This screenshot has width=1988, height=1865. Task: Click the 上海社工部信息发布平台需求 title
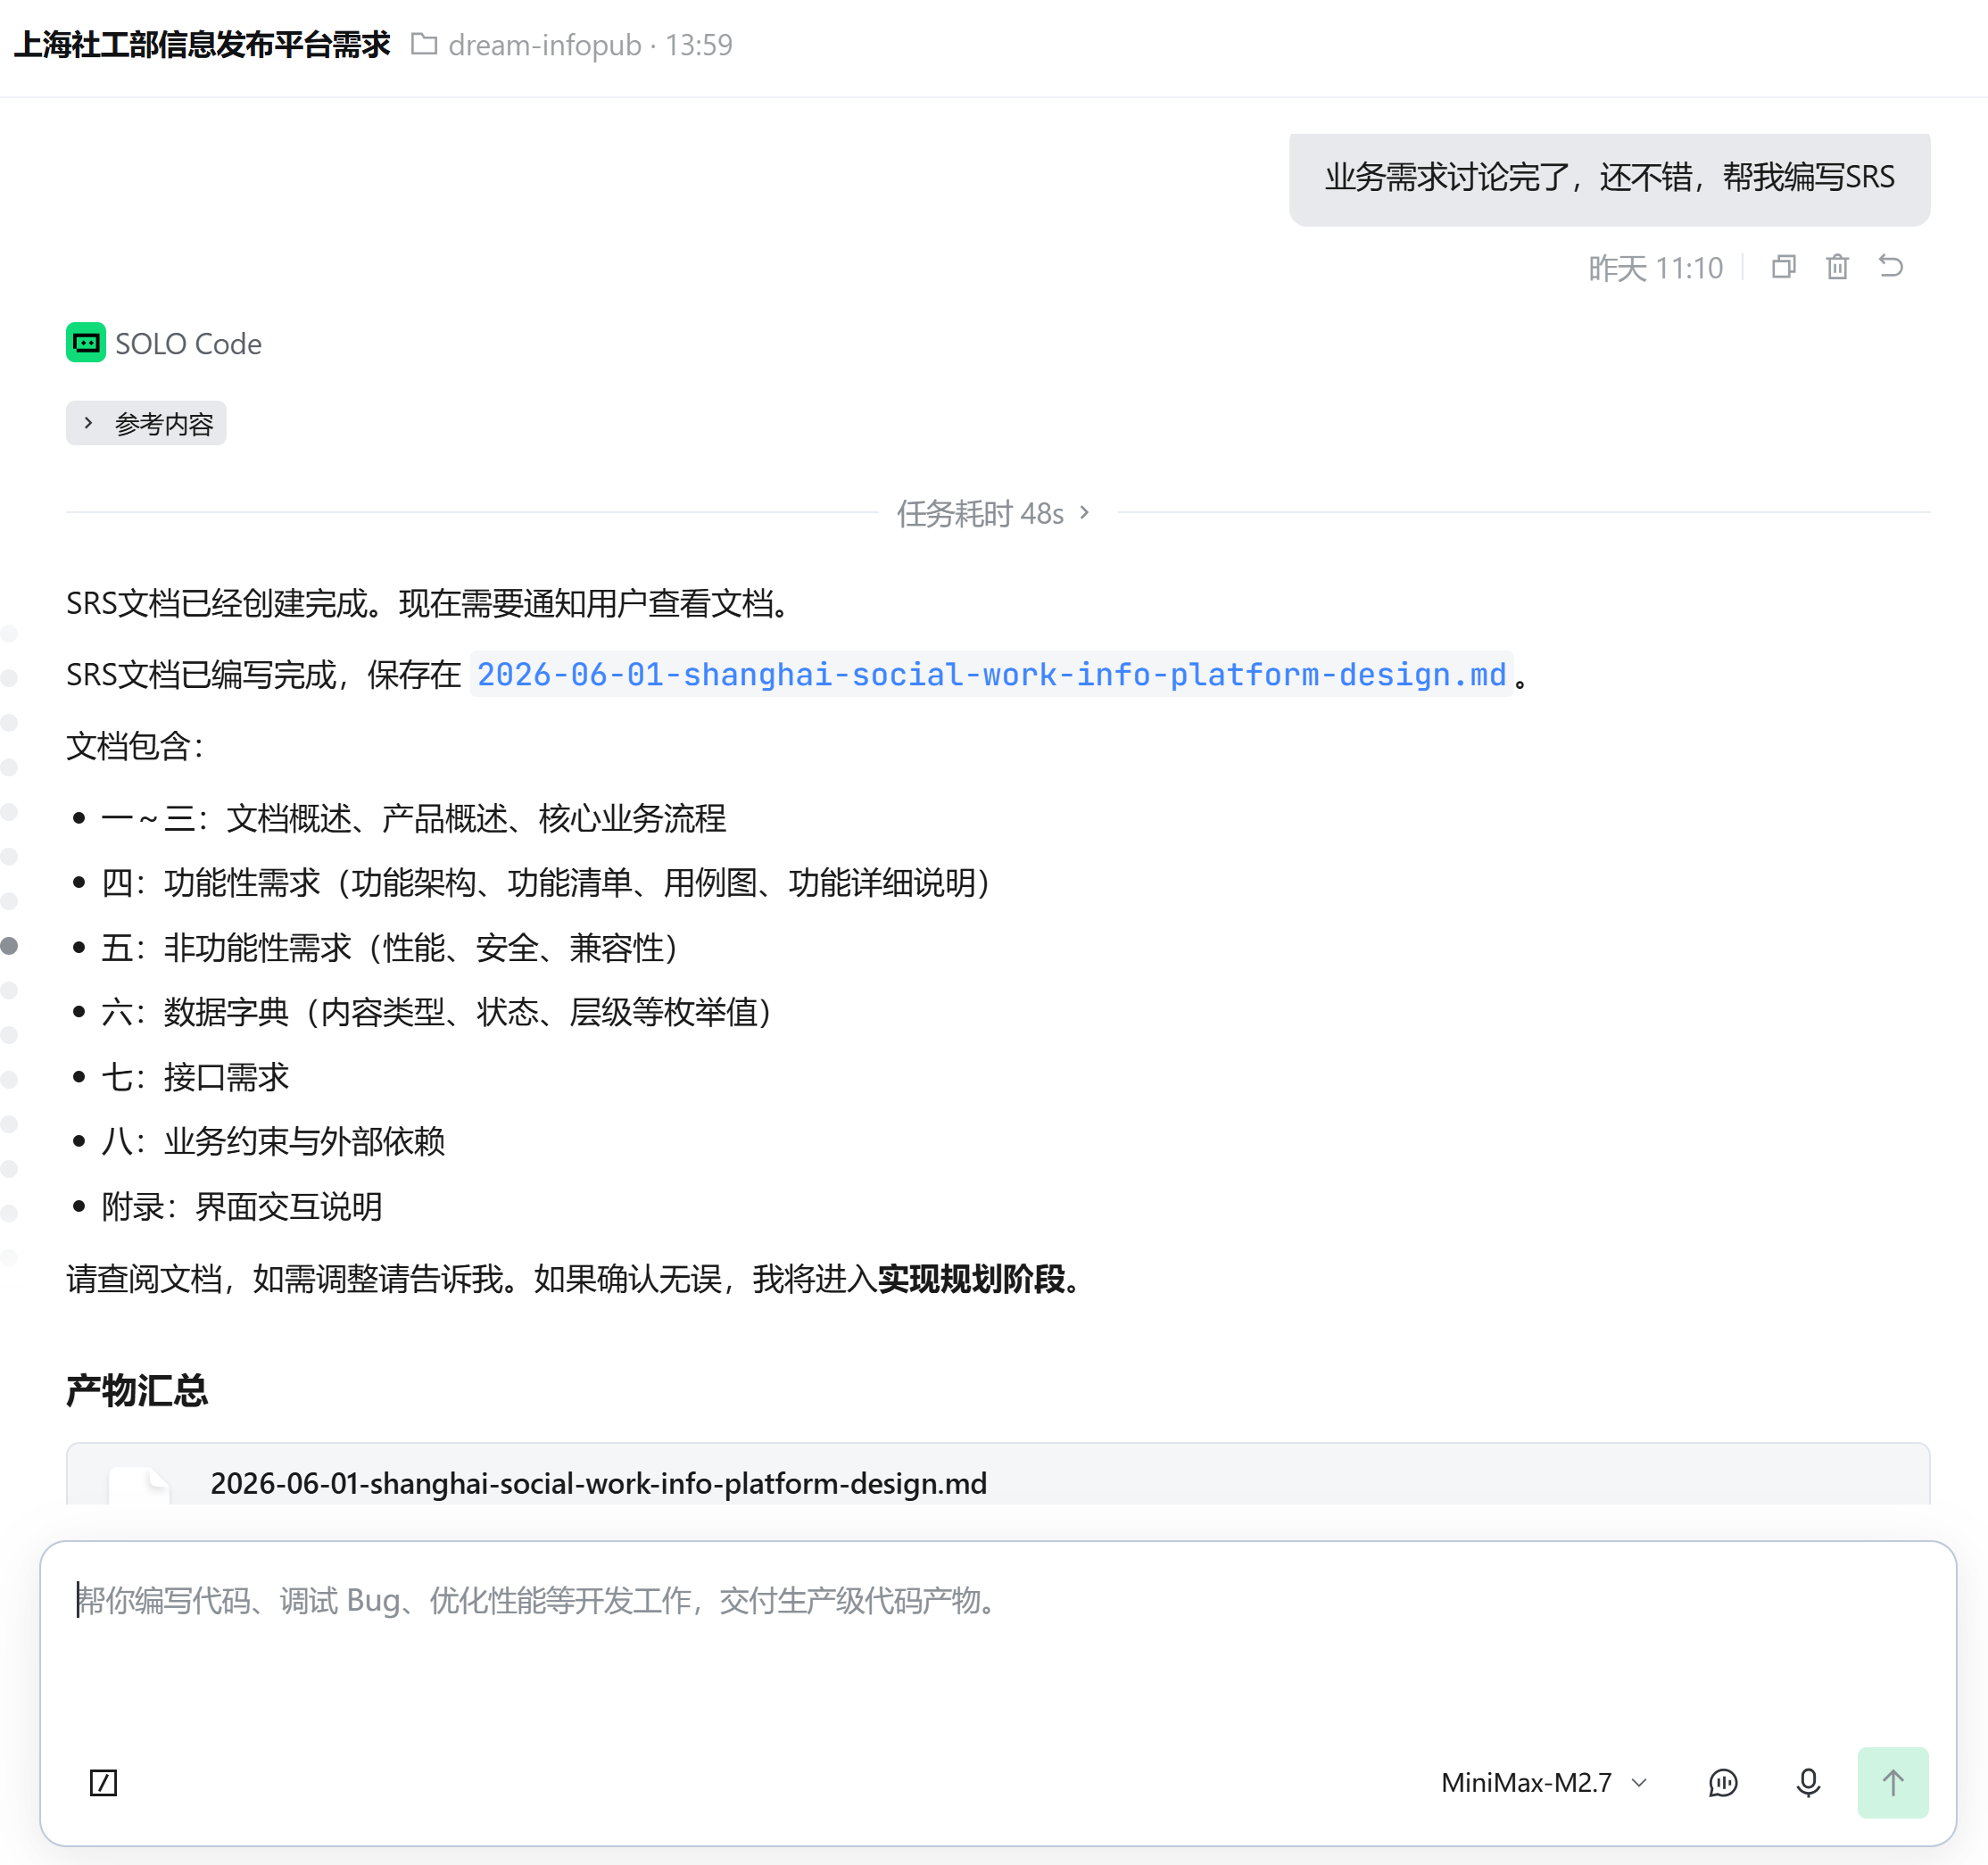202,44
